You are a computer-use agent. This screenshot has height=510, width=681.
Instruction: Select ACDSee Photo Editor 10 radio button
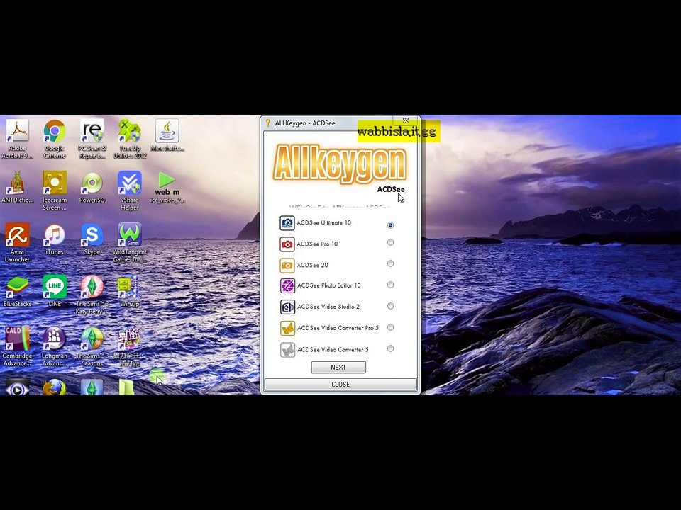tap(390, 285)
